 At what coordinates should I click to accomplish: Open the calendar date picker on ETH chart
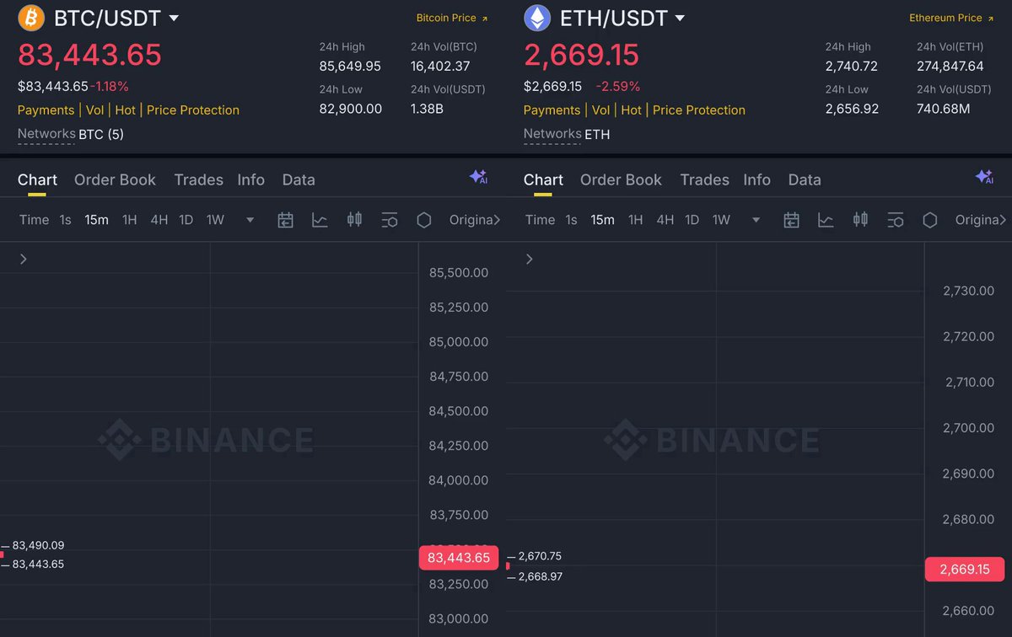(791, 220)
